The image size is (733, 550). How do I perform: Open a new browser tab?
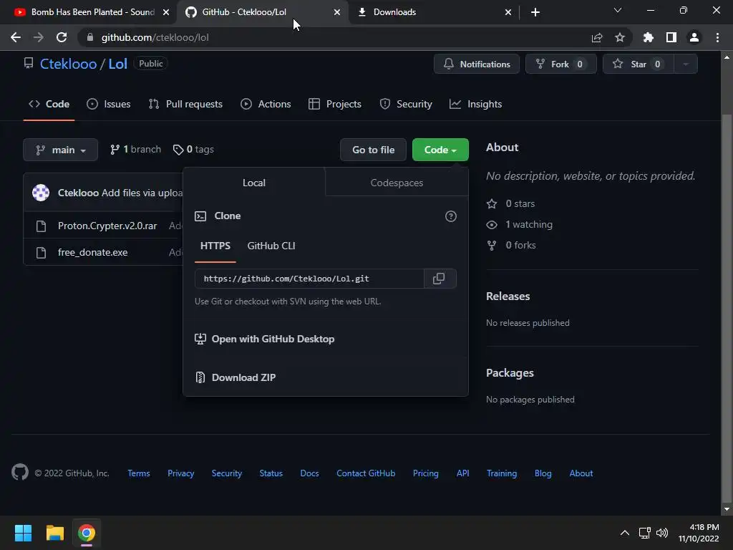tap(535, 12)
